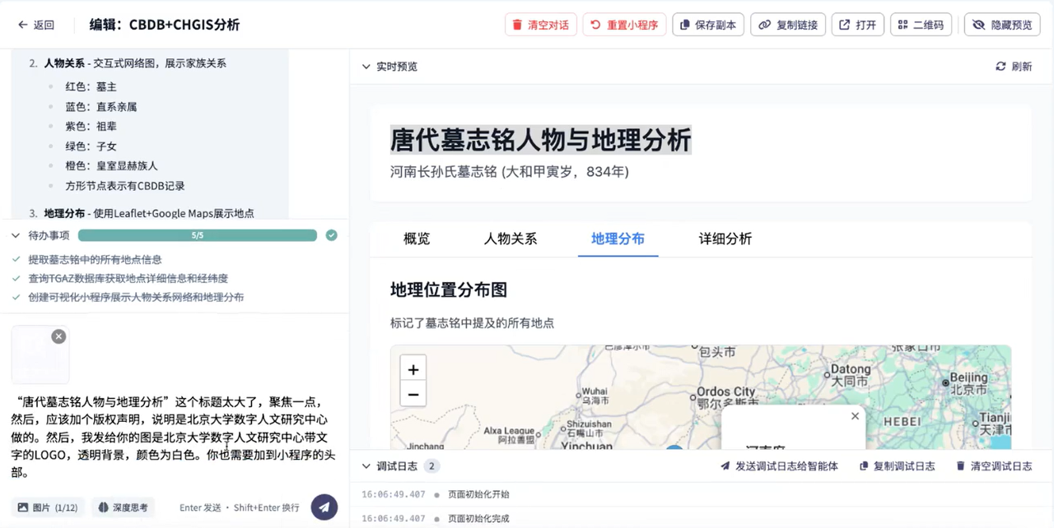
Task: Collapse the 实时预览 section chevron
Action: click(x=366, y=67)
